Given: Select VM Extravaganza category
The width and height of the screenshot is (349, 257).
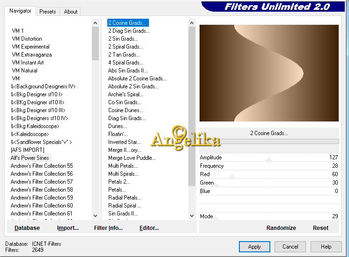Looking at the screenshot, I should [32, 55].
